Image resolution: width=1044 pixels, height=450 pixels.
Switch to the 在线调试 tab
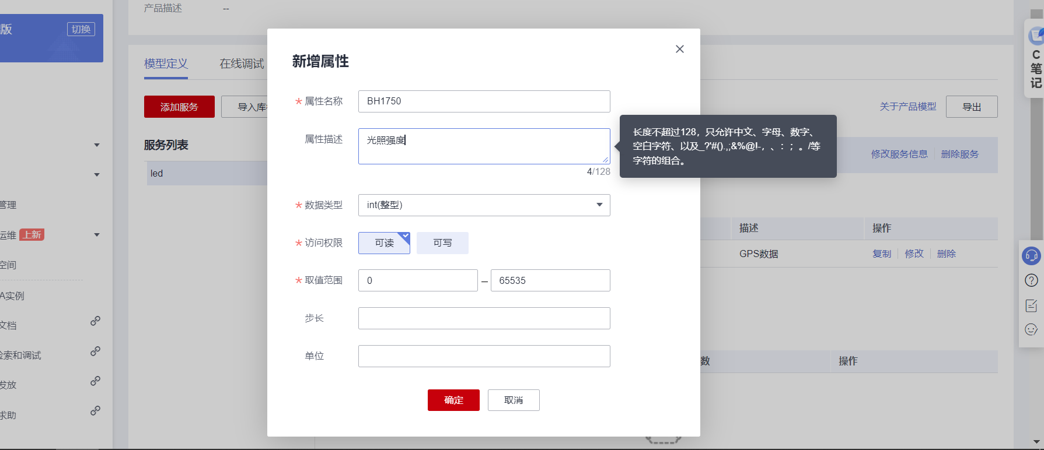click(x=242, y=64)
